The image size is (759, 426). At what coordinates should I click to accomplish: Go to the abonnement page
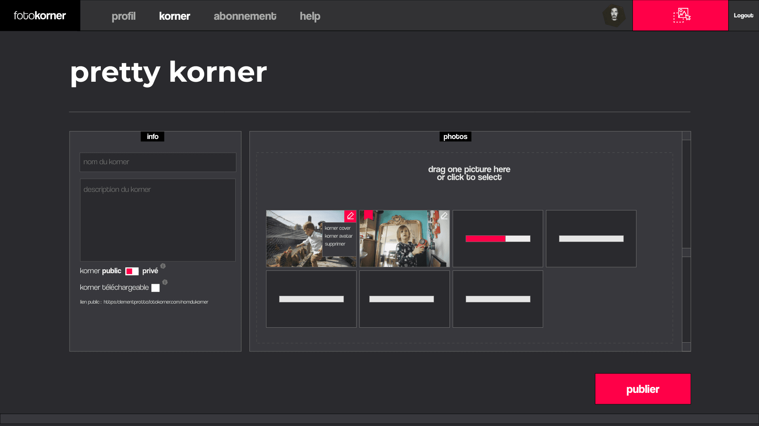click(245, 16)
